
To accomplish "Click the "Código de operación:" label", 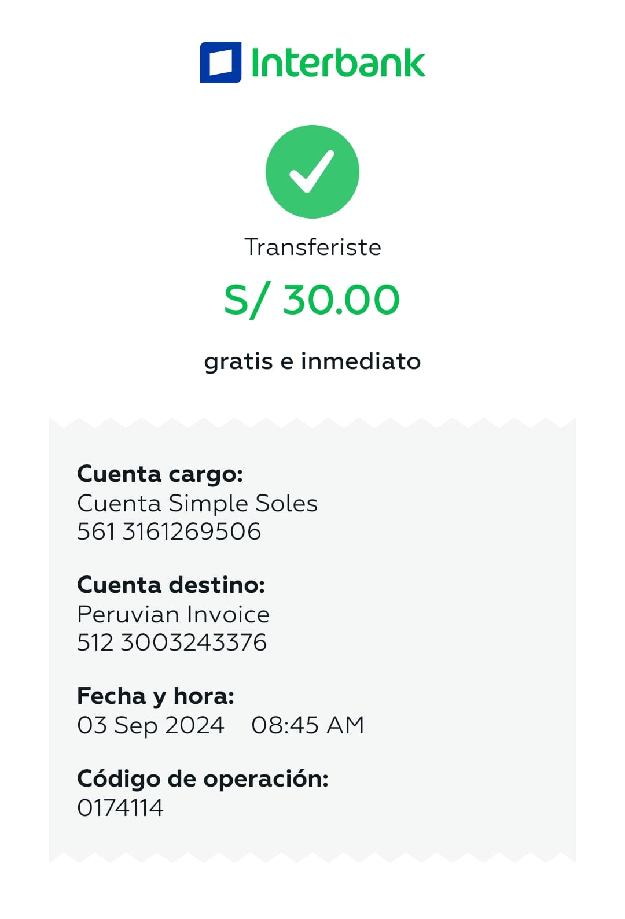I will point(203,779).
